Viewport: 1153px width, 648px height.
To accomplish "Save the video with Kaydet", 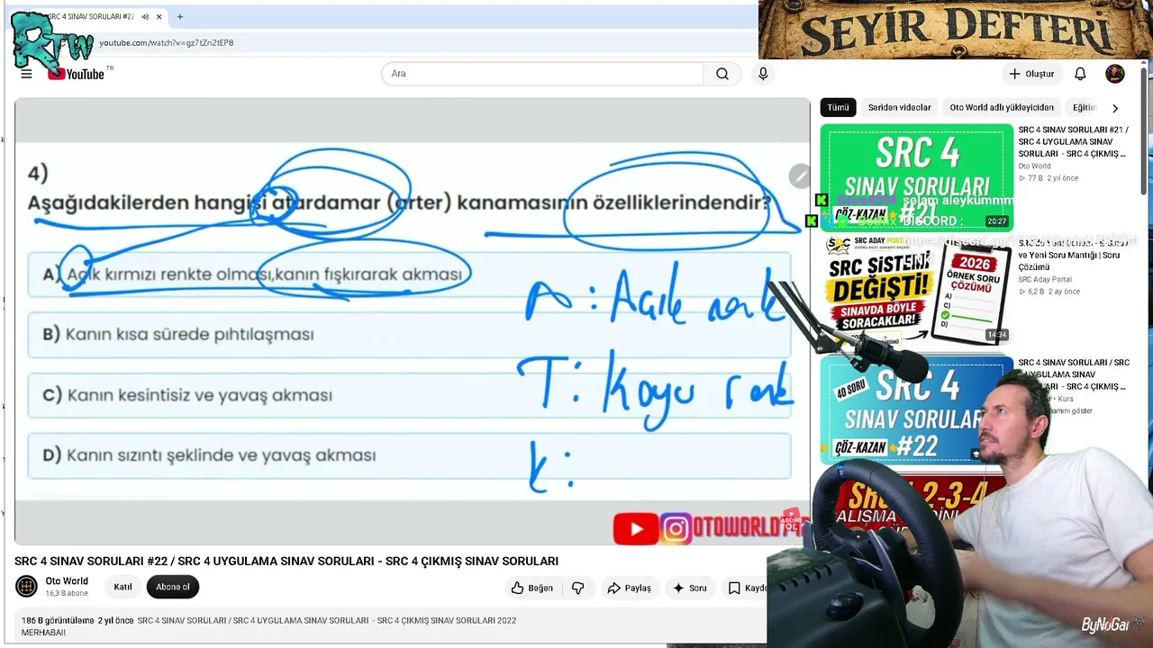I will (746, 588).
